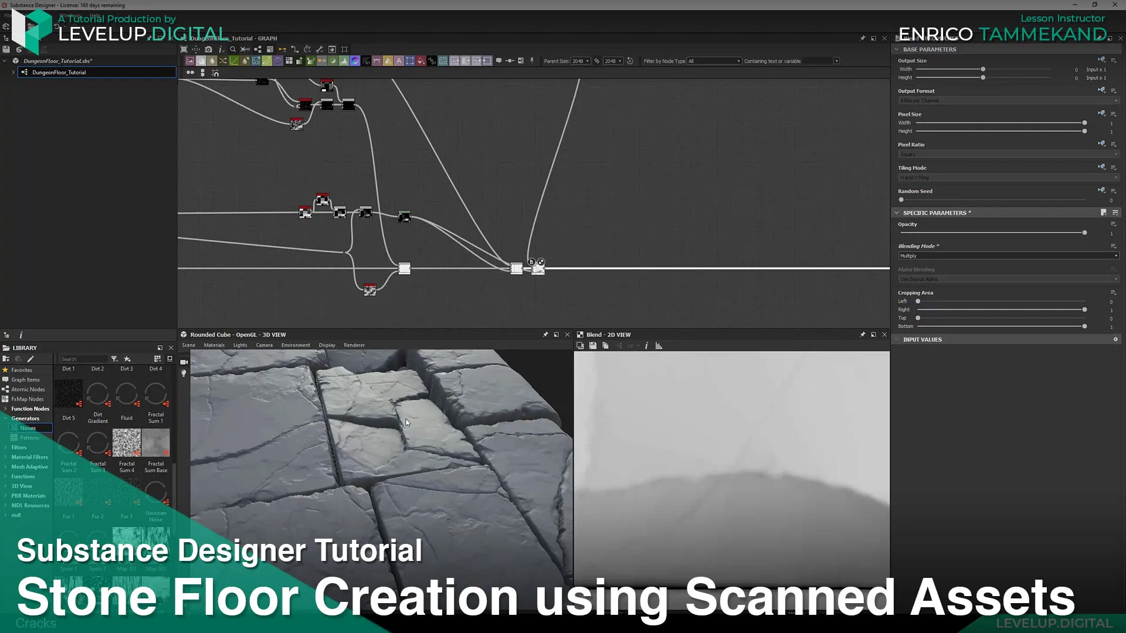Click the zoom/fit graph view icon
The image size is (1126, 633).
click(184, 49)
